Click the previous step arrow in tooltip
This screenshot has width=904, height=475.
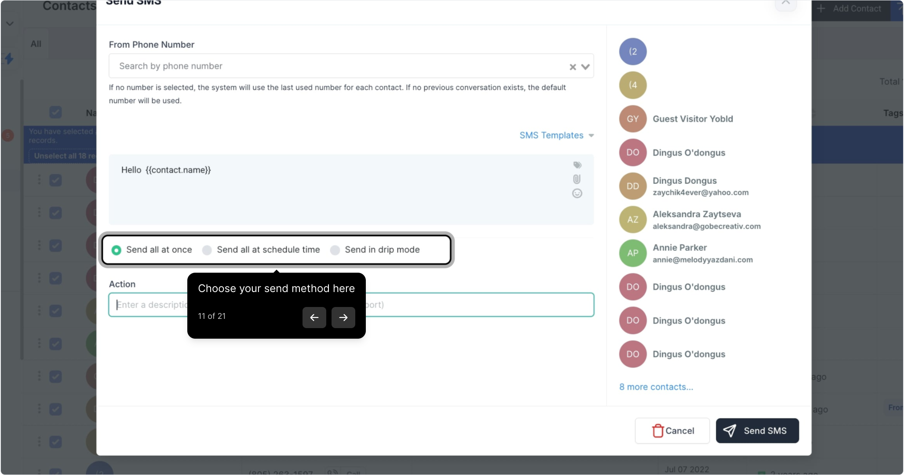[314, 317]
